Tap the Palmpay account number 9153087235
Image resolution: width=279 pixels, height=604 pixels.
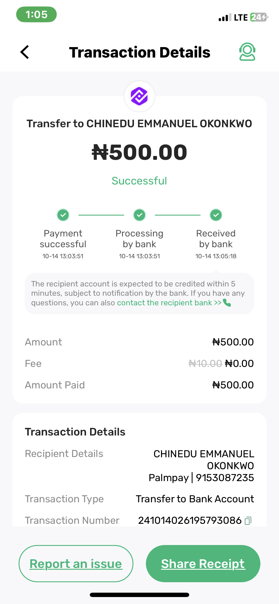tap(225, 478)
